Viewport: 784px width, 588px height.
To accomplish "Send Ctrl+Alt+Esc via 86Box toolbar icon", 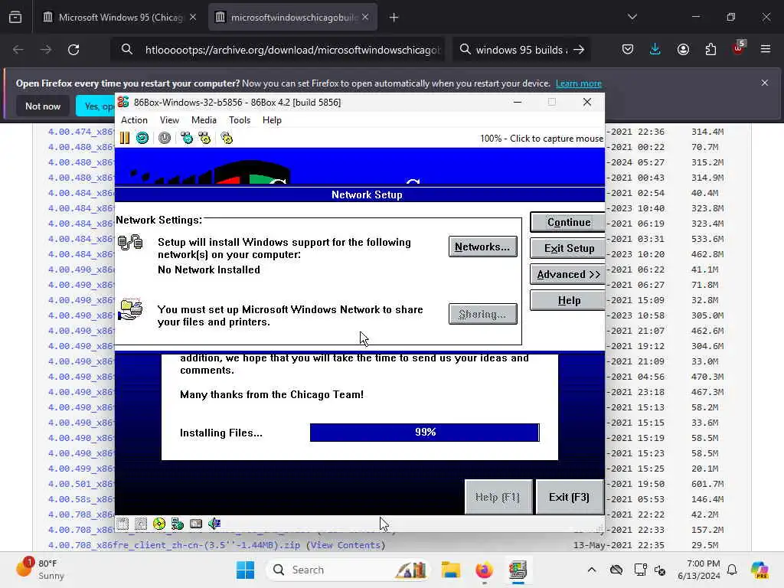I will coord(204,138).
